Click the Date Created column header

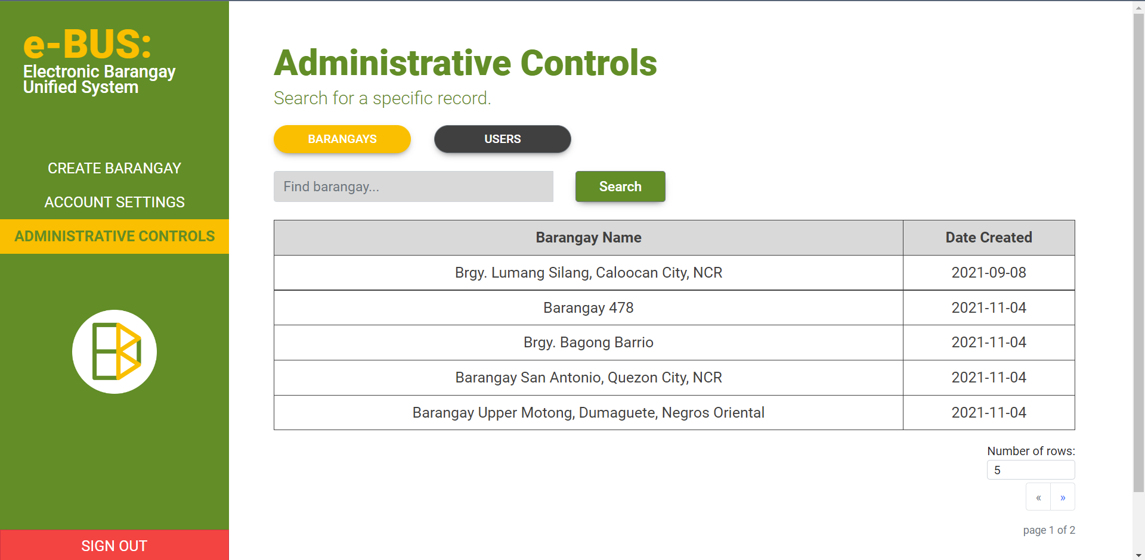pyautogui.click(x=988, y=238)
